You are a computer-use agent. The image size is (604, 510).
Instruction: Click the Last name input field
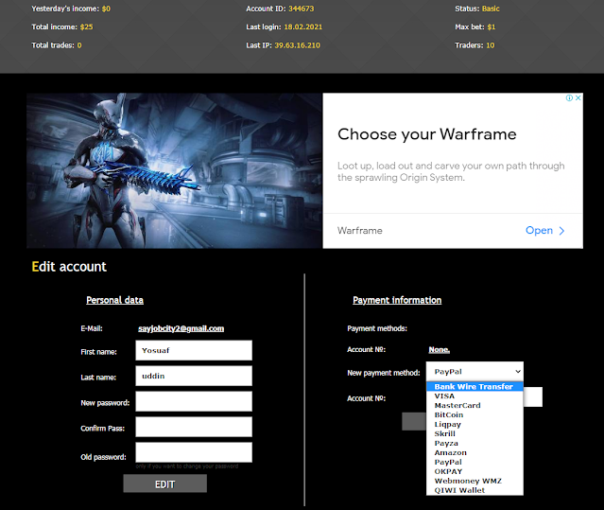(x=194, y=376)
